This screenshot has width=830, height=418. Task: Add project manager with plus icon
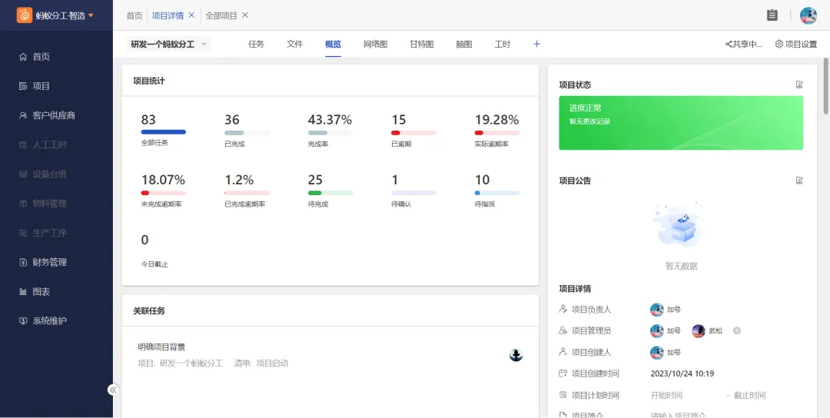[737, 331]
